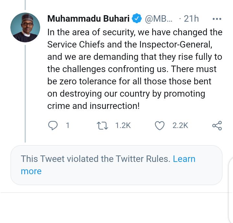Like the tweet with the heart icon
This screenshot has width=233, height=223.
(160, 125)
